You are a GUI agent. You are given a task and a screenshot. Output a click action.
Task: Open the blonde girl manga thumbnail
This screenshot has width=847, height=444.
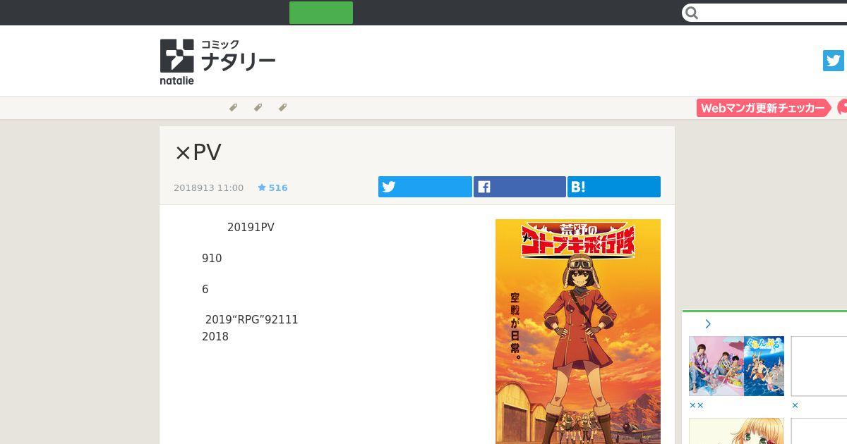(736, 431)
